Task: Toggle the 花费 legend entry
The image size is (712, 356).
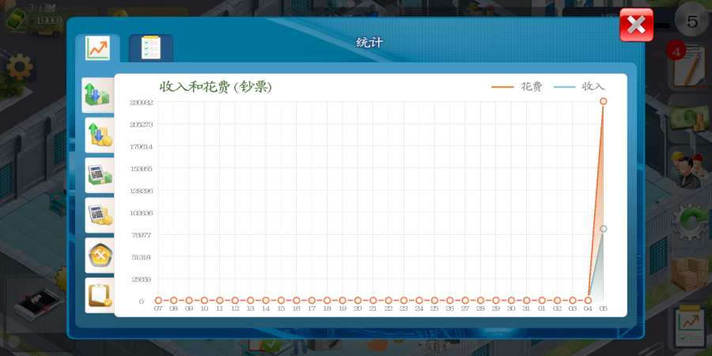Action: point(517,87)
